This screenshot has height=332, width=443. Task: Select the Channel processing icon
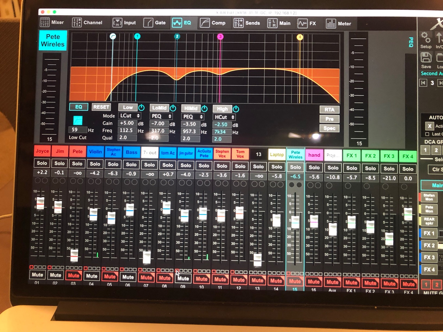pyautogui.click(x=77, y=23)
